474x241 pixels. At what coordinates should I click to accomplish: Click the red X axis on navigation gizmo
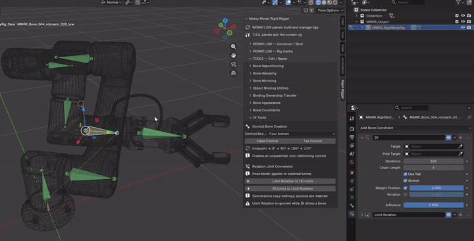coord(233,27)
